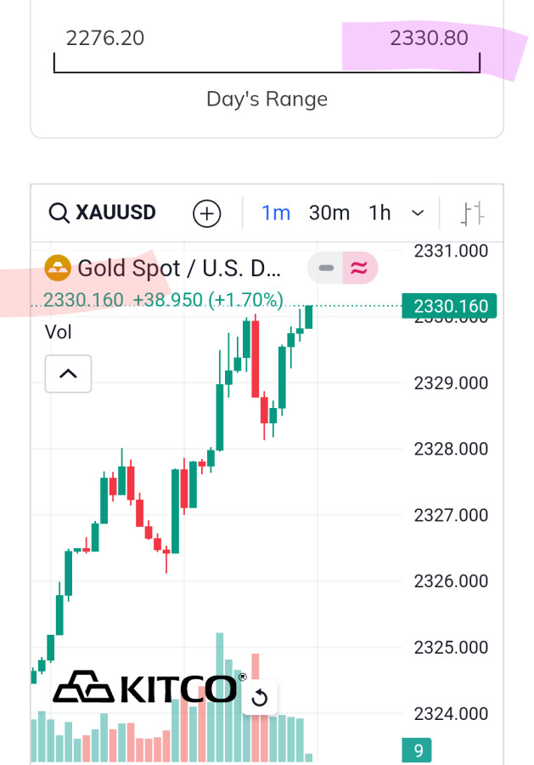Toggle the gray dash market status pill

coord(325,269)
